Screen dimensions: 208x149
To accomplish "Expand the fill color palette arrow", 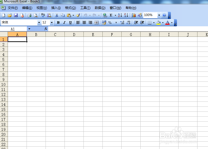I will click(163, 23).
